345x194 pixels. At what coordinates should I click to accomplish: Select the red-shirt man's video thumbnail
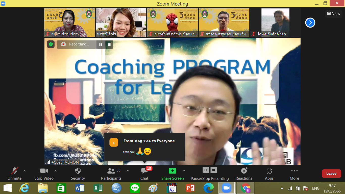pos(224,23)
